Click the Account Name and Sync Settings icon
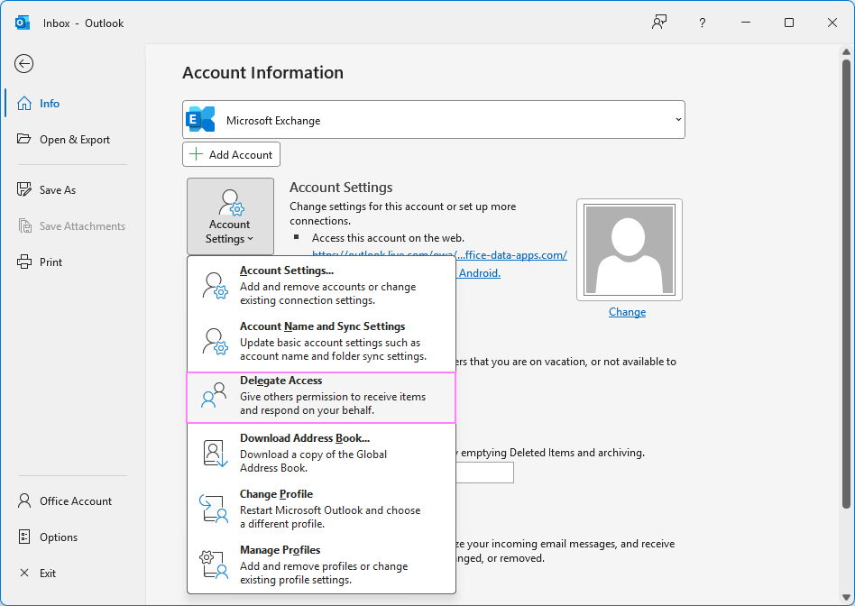 tap(215, 342)
